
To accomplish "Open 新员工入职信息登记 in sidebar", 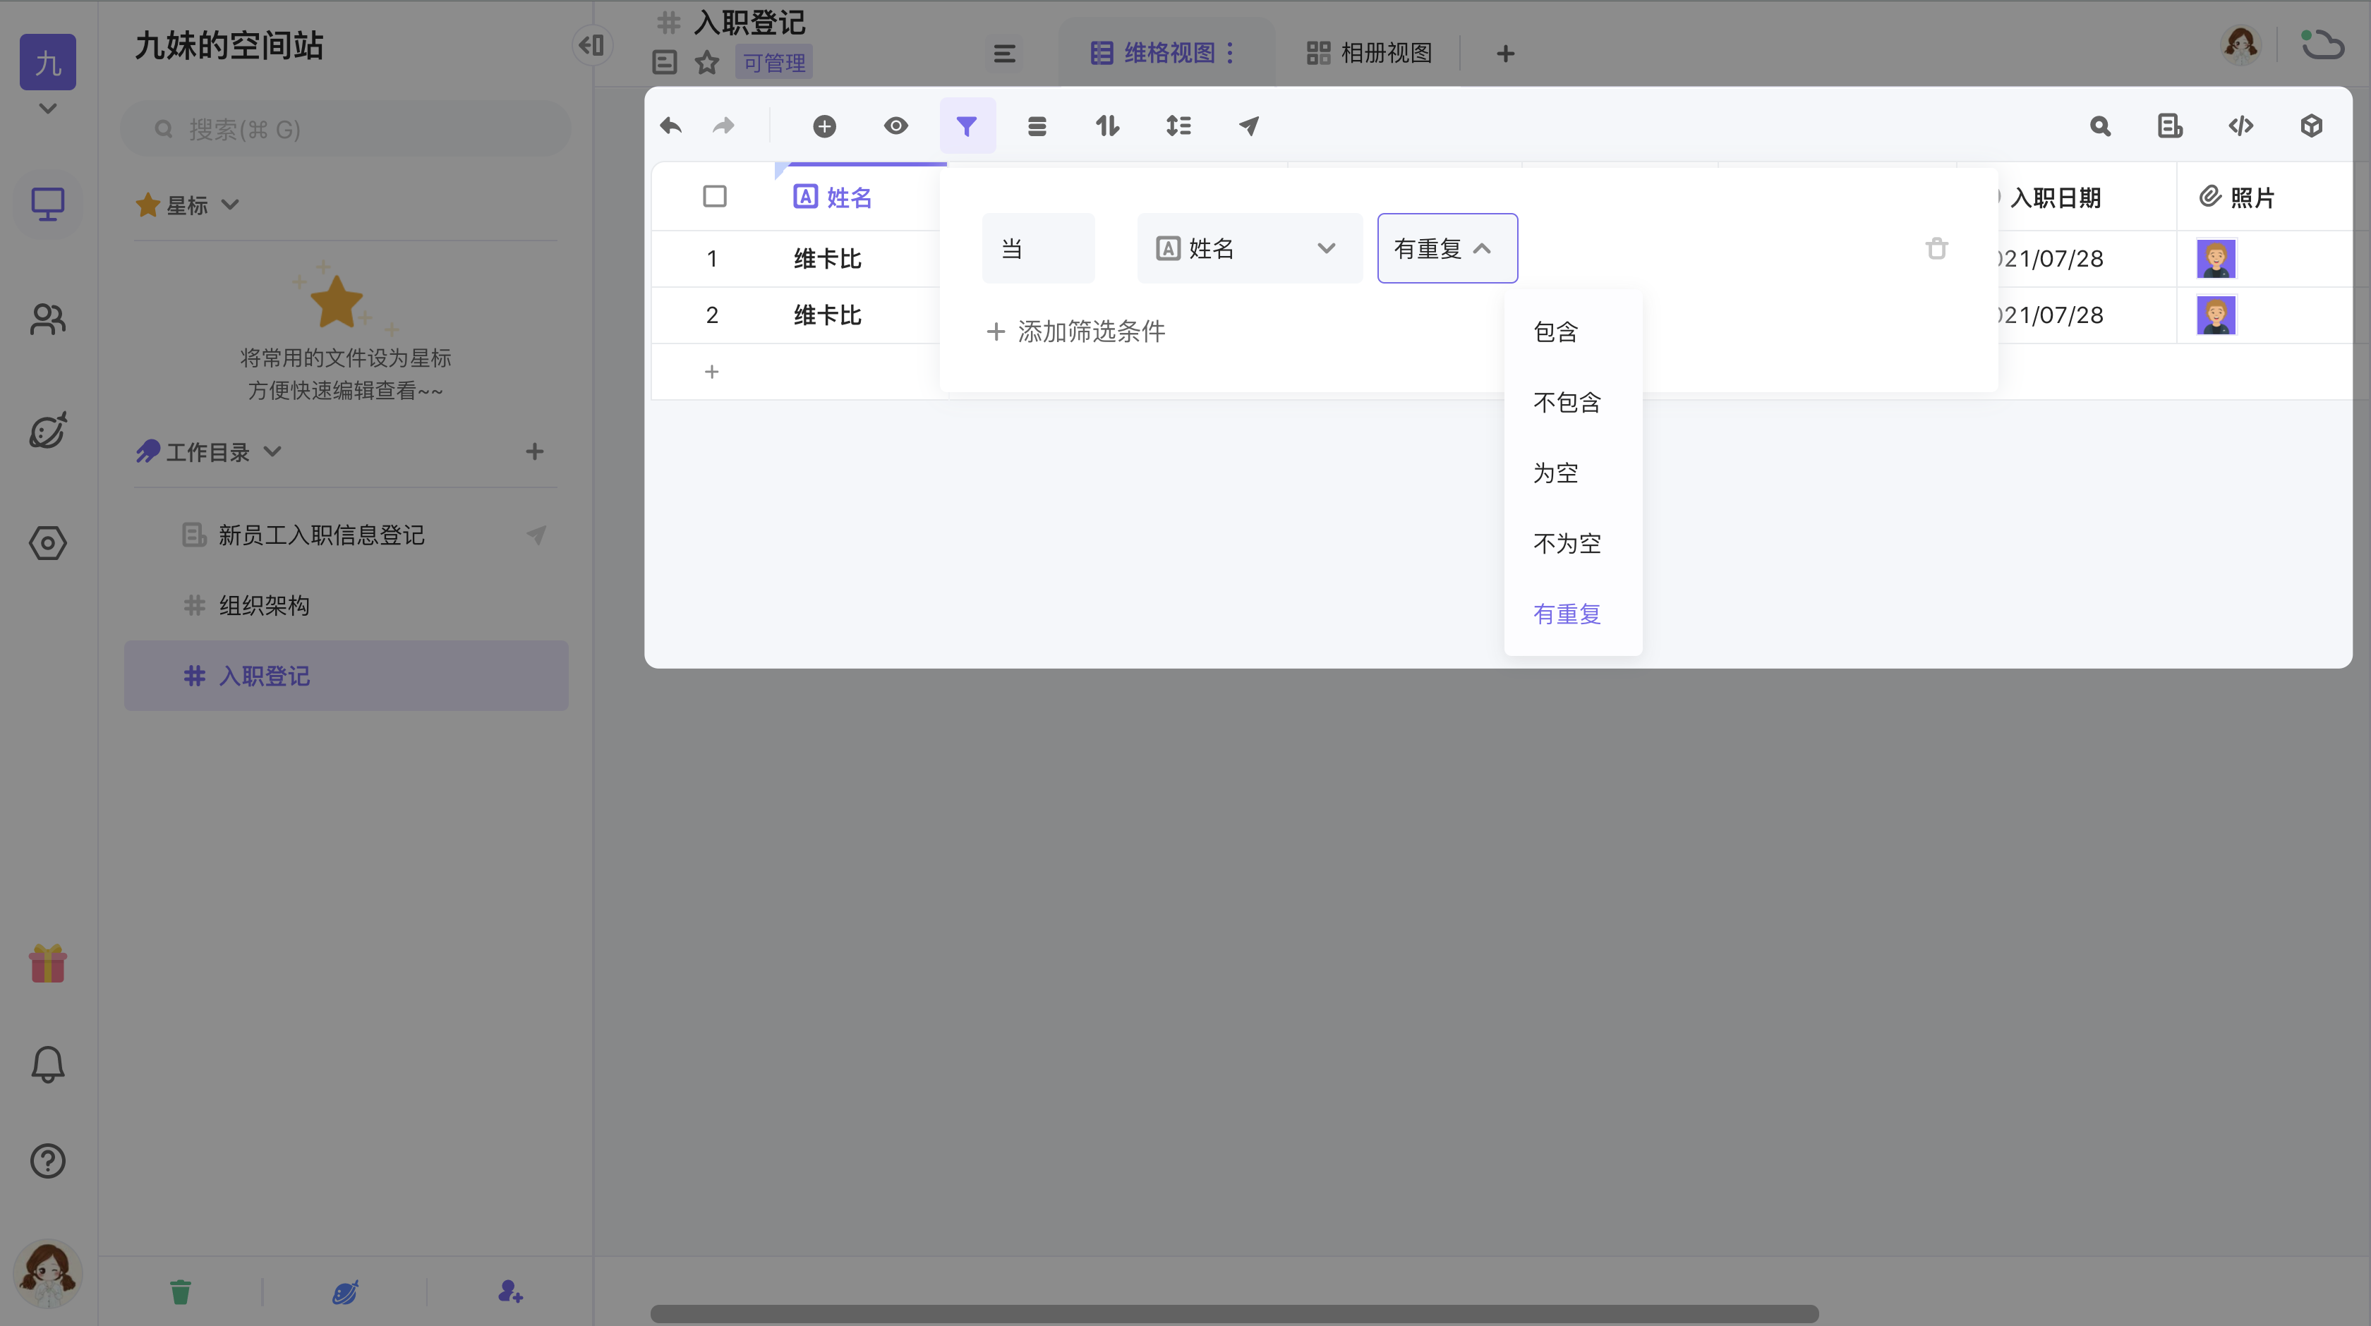I will (321, 535).
